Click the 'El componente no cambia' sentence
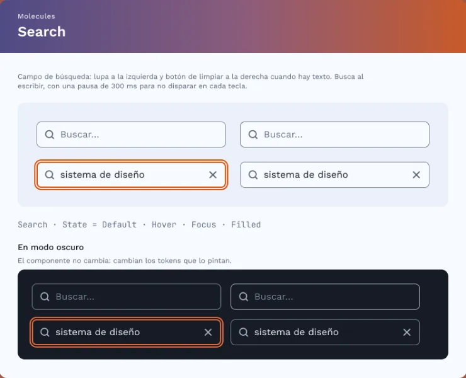466x378 pixels. click(125, 261)
